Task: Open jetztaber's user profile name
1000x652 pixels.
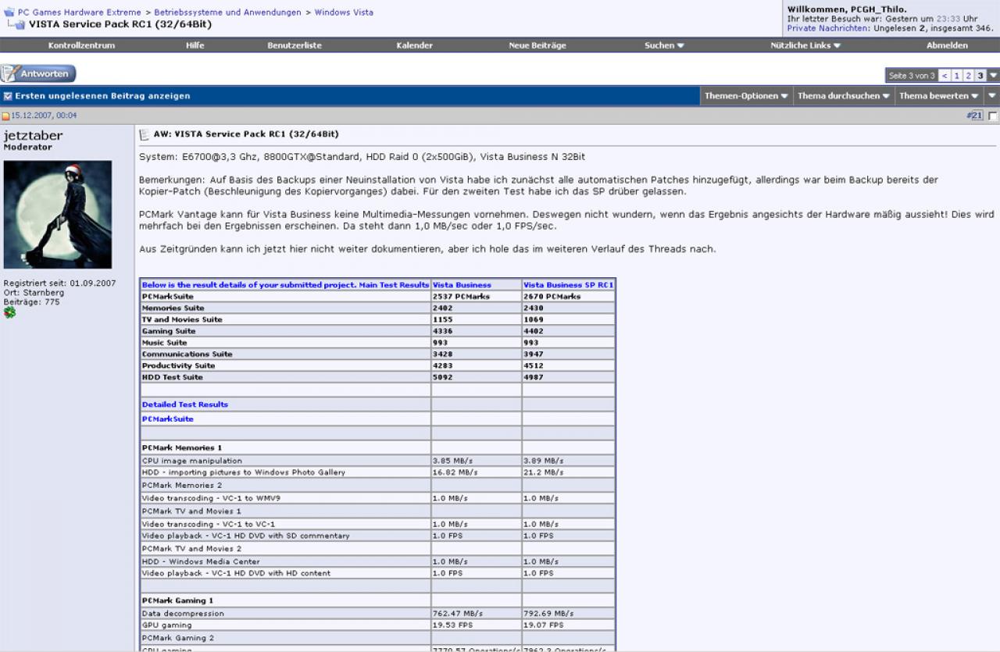Action: click(33, 136)
